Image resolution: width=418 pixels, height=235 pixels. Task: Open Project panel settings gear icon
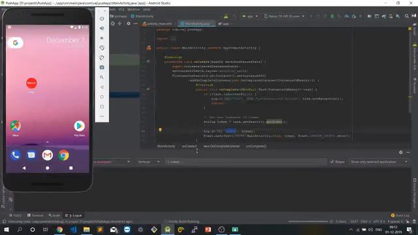(x=129, y=23)
